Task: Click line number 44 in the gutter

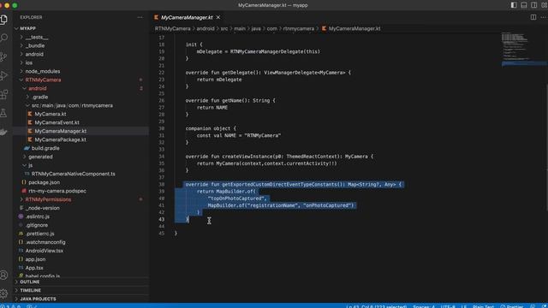Action: pos(162,226)
